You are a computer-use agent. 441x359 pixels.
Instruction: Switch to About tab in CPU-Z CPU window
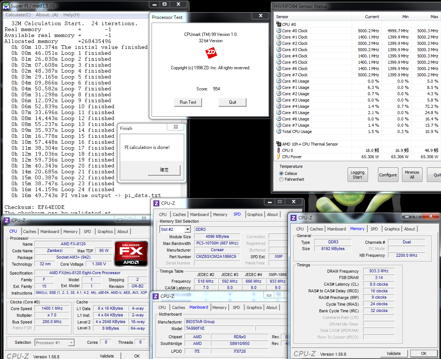[123, 232]
